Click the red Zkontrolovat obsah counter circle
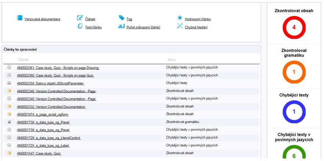Screen dimensions: 324x161 (x=294, y=27)
